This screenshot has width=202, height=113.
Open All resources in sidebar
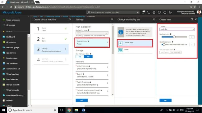[x=11, y=42]
